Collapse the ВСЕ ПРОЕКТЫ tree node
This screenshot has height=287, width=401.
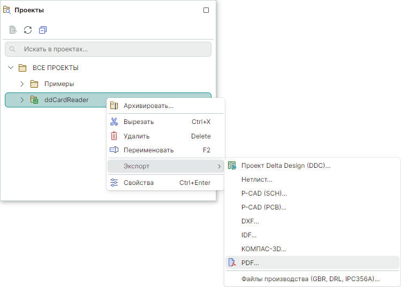tap(11, 68)
